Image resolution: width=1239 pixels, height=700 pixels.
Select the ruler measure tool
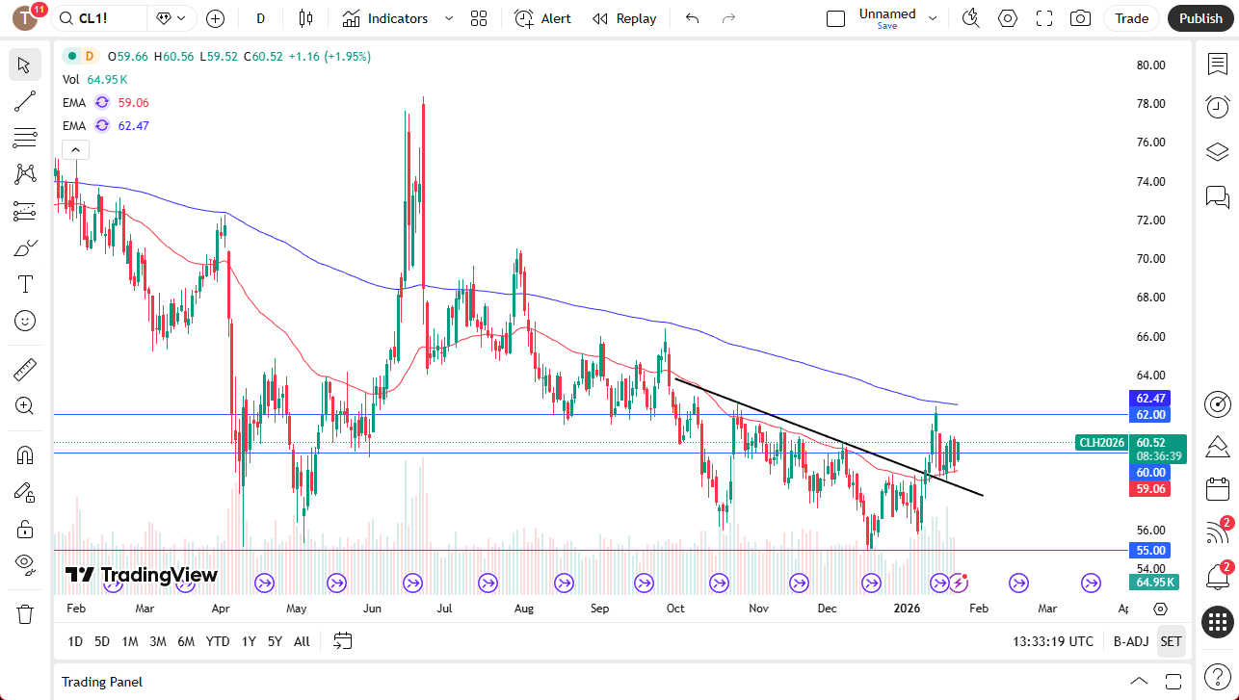pyautogui.click(x=25, y=369)
